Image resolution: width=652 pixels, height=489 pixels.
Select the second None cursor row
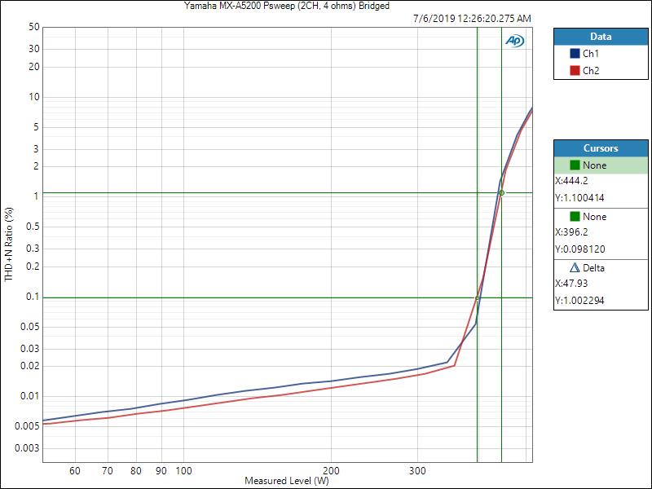coord(600,217)
